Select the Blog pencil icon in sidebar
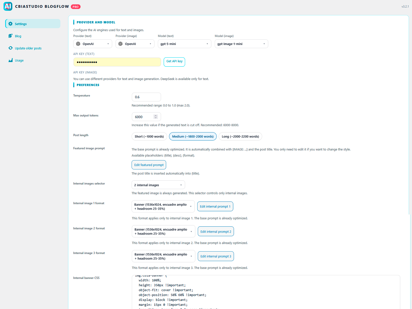 point(10,36)
